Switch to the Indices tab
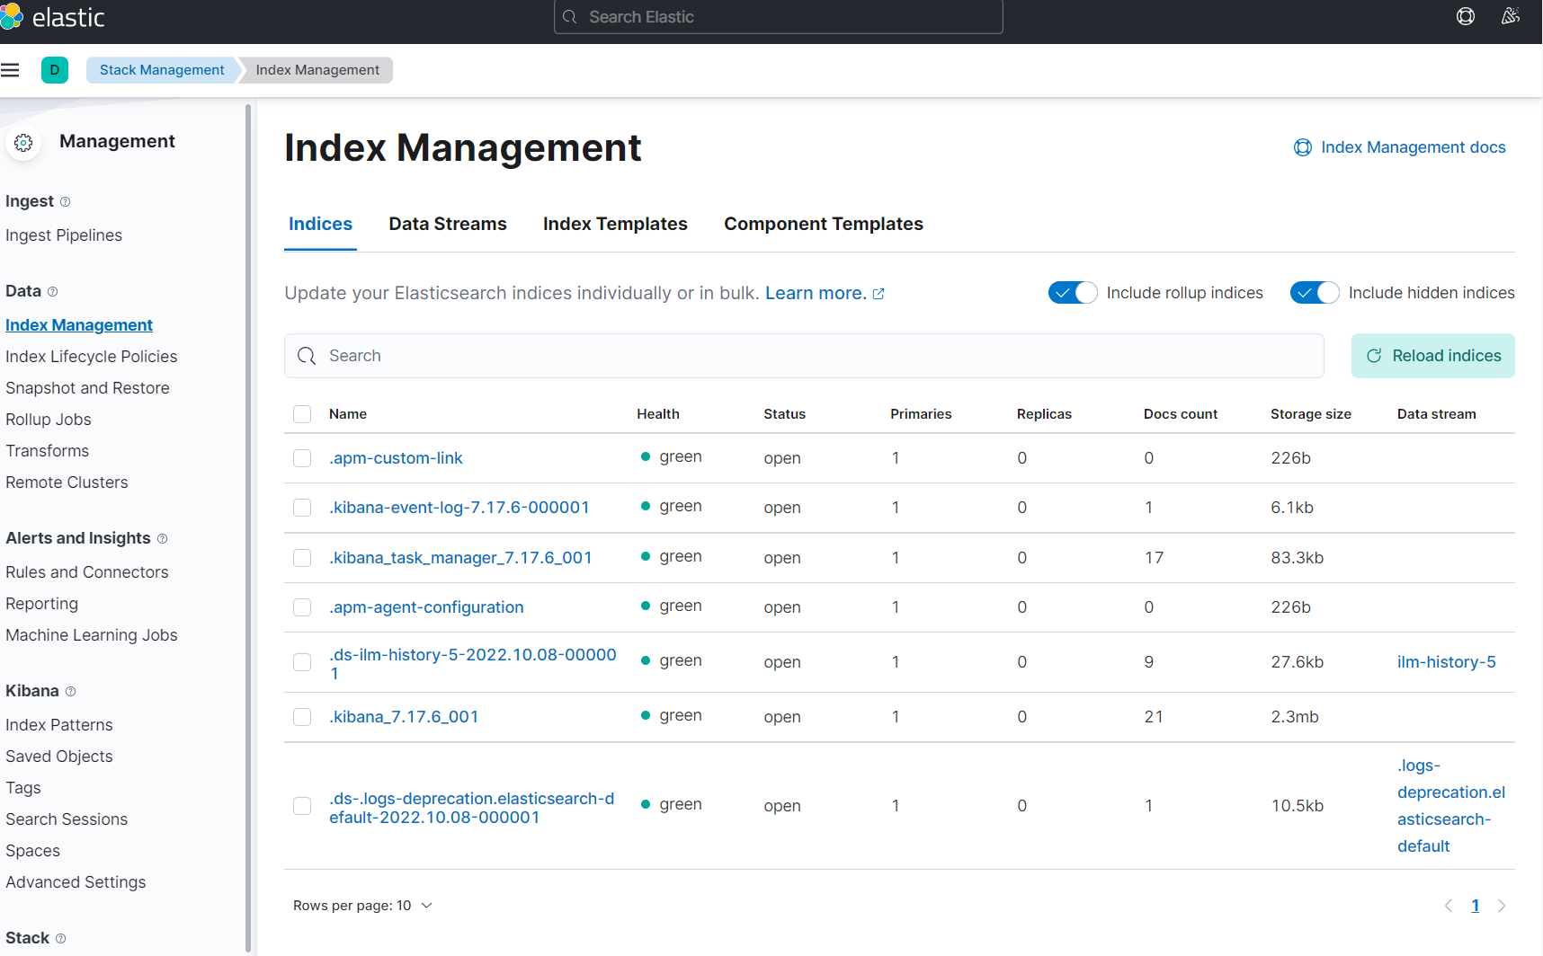This screenshot has width=1543, height=956. 320,224
